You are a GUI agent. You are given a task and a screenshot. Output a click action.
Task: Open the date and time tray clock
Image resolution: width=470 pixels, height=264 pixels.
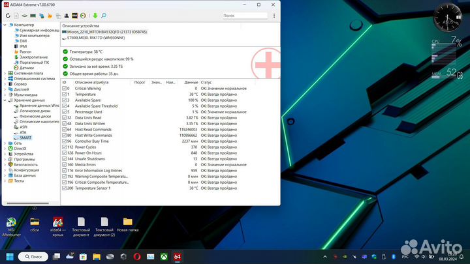(448, 257)
